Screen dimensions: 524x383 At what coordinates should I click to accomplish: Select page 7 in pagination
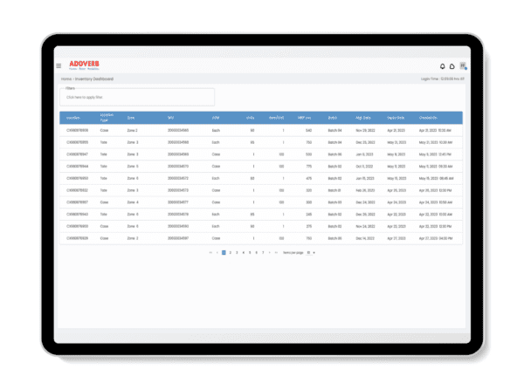(x=263, y=252)
